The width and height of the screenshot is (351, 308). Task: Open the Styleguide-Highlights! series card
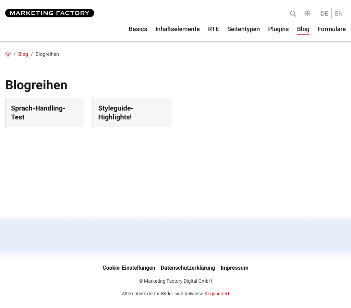132,113
